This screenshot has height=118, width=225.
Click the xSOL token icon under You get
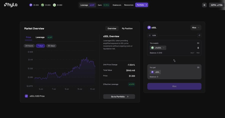pos(152,72)
